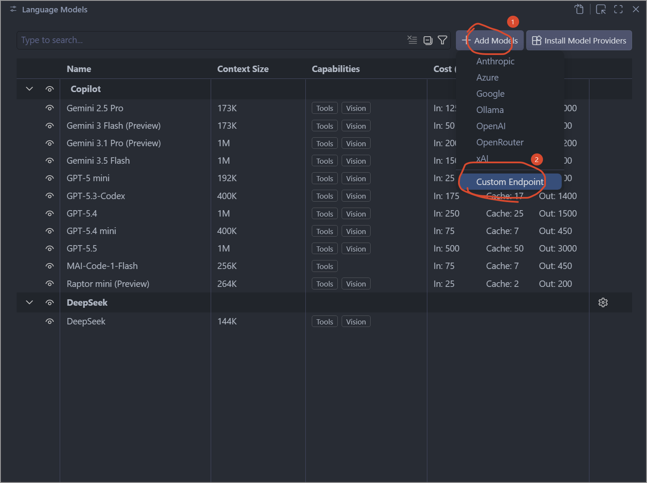Toggle visibility of GPT-5 mini
The height and width of the screenshot is (483, 647).
point(50,178)
